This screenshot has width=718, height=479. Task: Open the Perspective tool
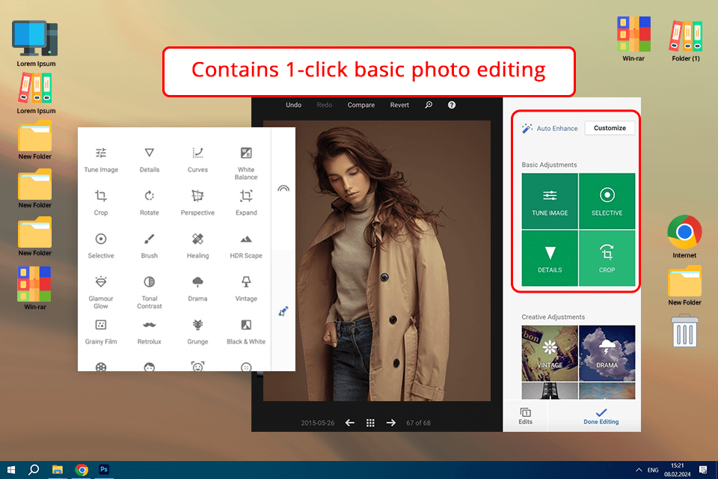click(197, 203)
